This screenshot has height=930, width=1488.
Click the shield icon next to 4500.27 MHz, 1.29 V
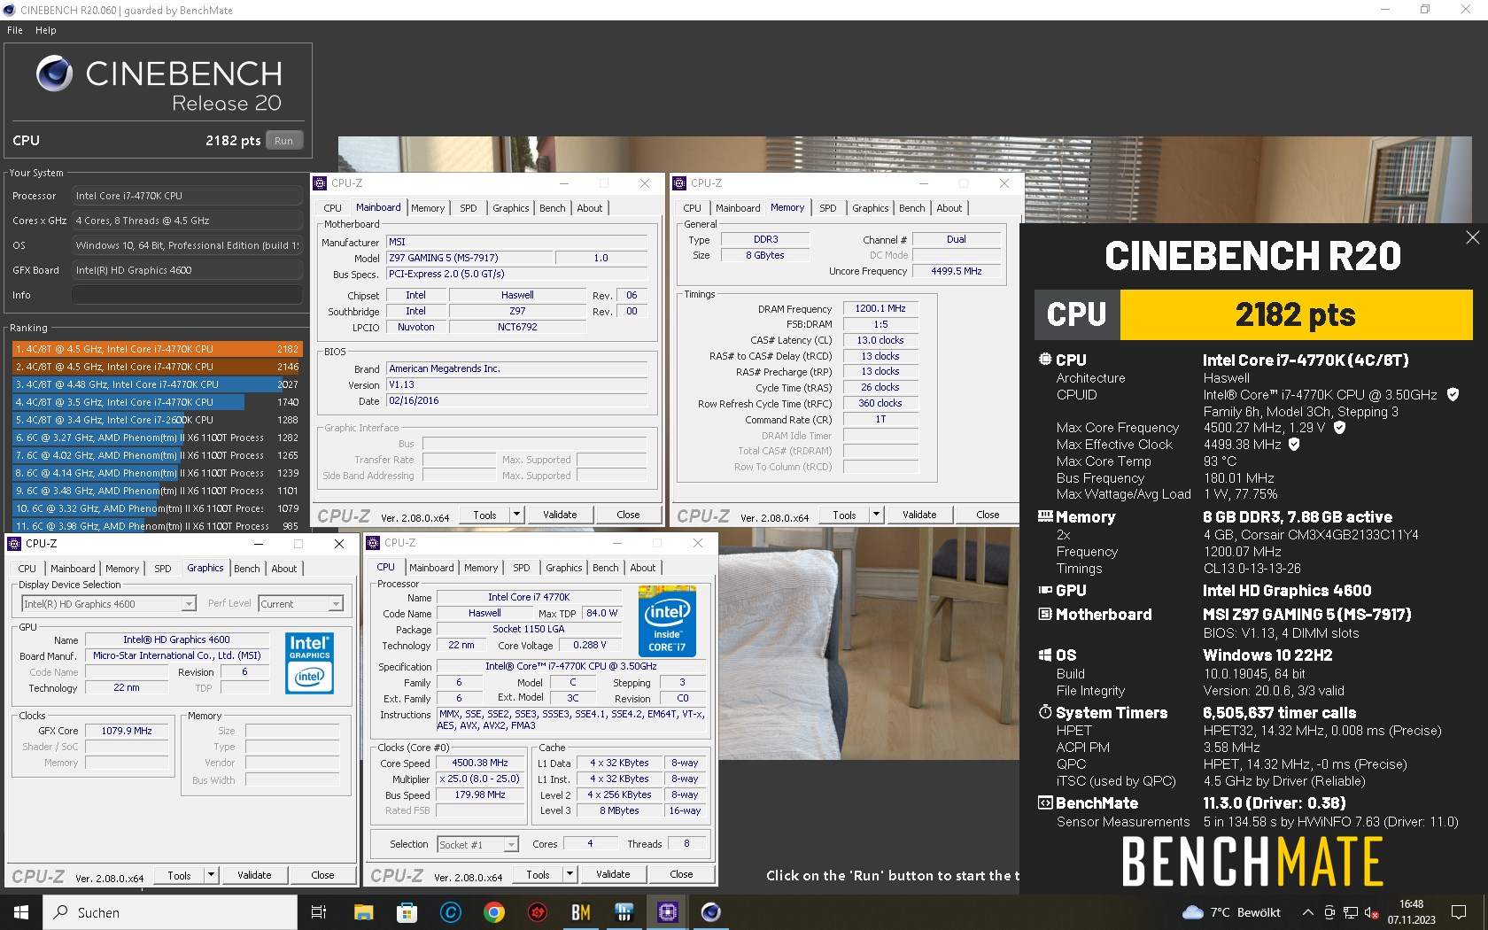coord(1339,428)
